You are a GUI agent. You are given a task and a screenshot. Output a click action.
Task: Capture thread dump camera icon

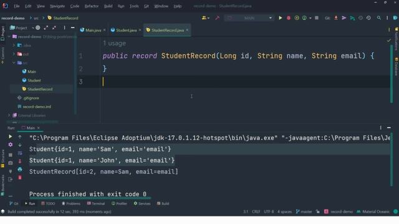10,163
